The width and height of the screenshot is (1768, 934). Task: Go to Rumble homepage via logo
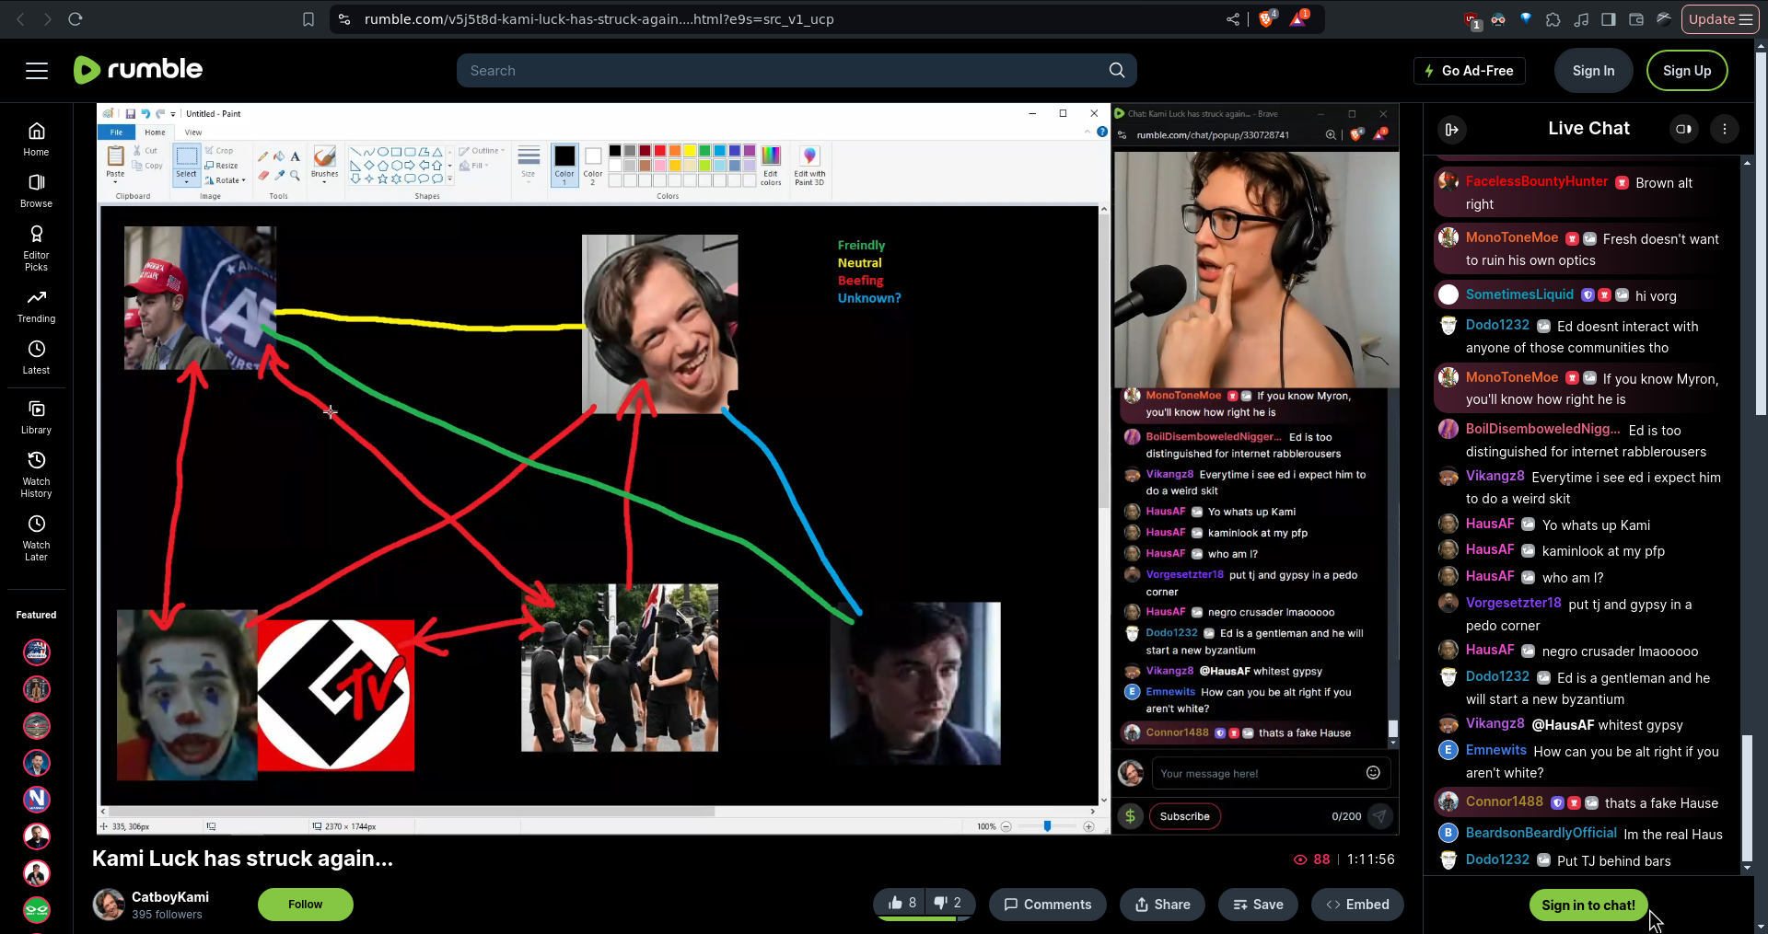click(138, 70)
